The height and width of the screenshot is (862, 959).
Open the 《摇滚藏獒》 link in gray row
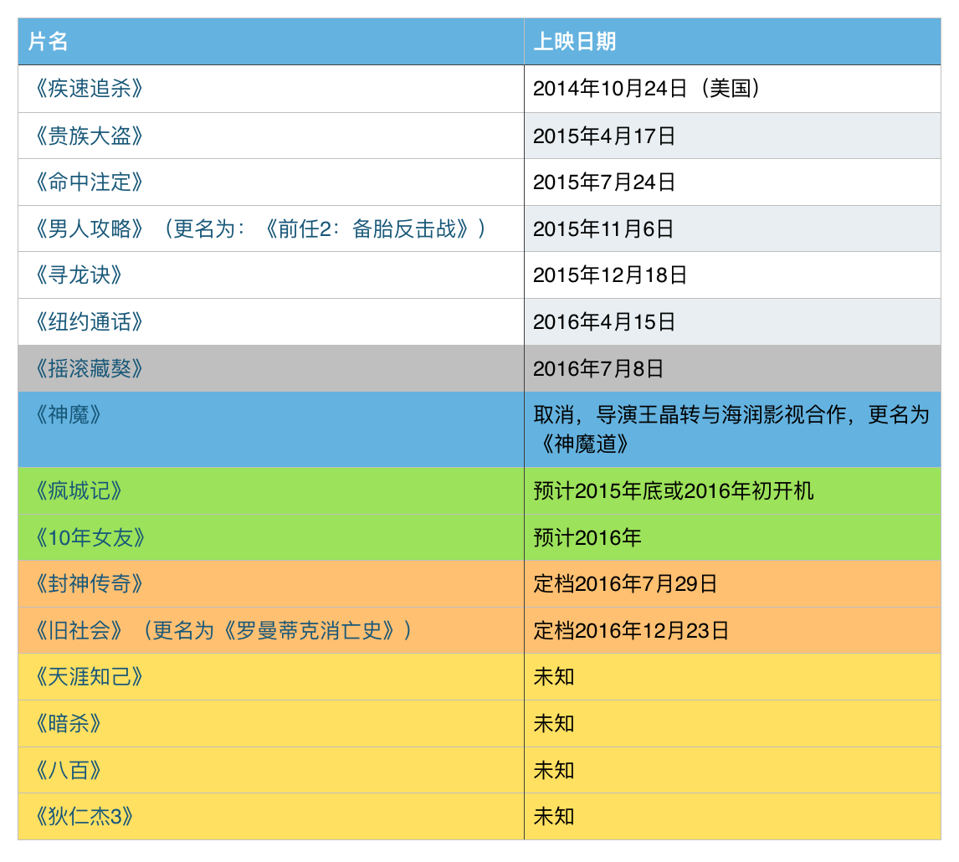pos(90,369)
